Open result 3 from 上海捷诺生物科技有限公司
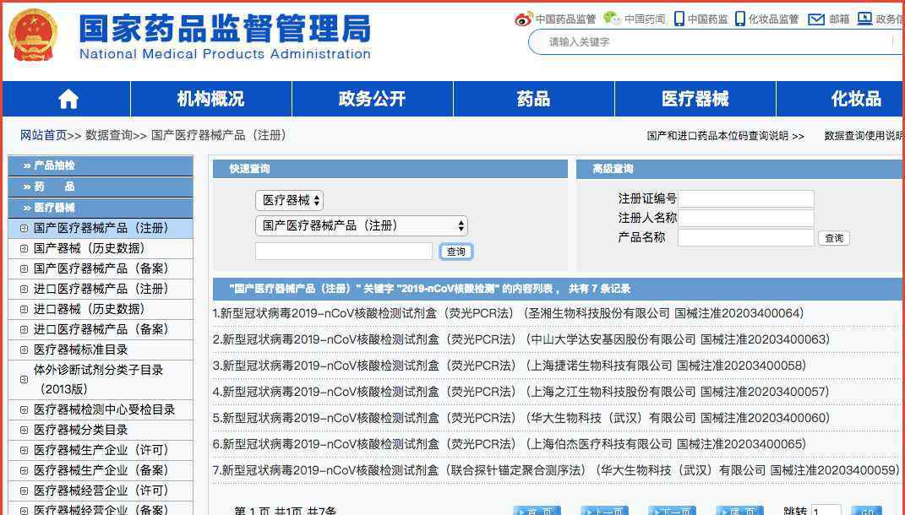 coord(509,366)
